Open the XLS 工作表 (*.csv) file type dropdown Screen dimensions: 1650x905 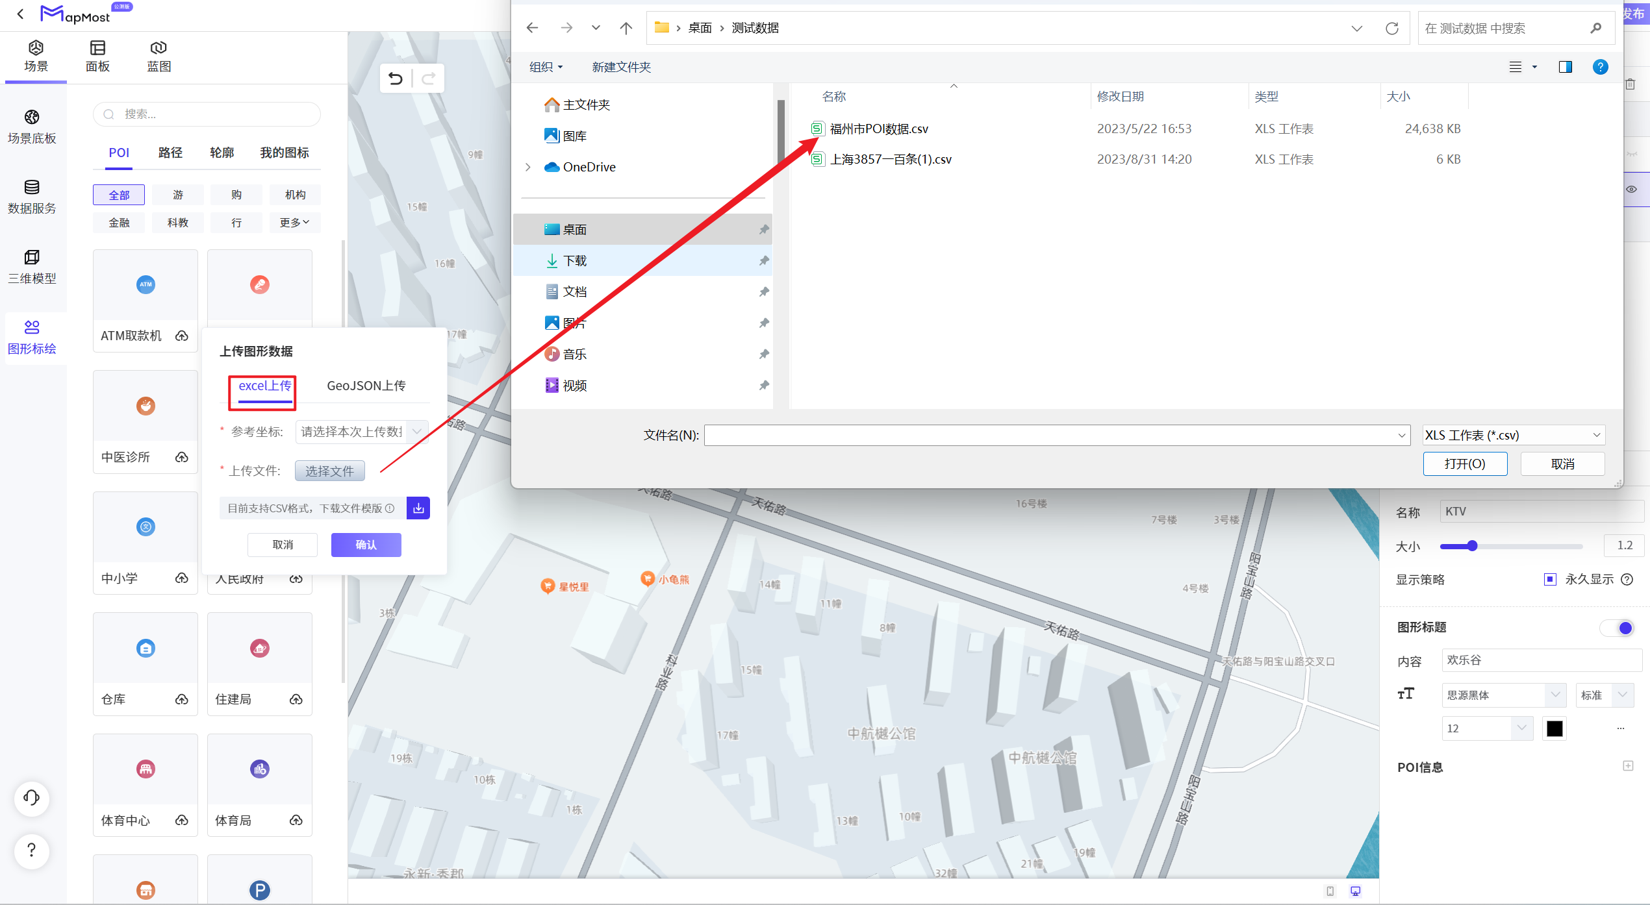(x=1514, y=435)
